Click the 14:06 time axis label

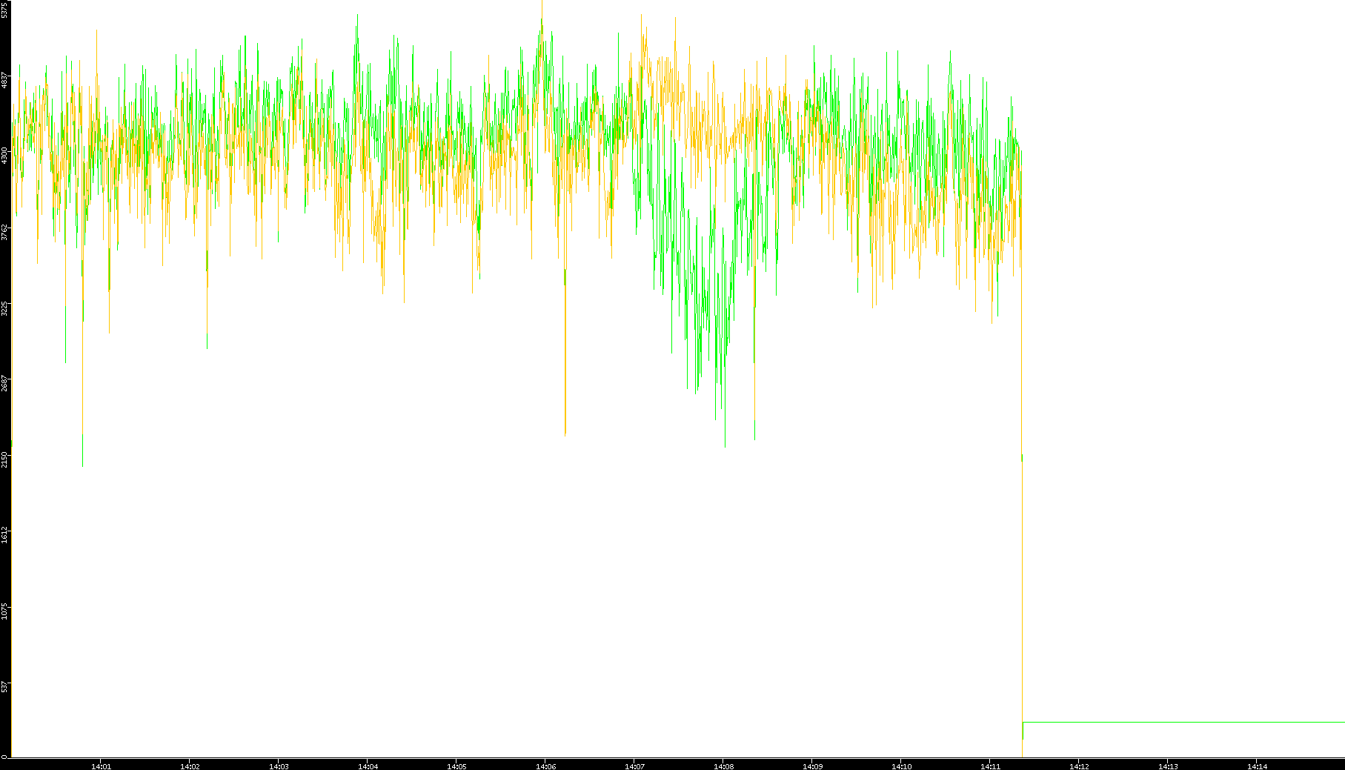click(x=545, y=766)
